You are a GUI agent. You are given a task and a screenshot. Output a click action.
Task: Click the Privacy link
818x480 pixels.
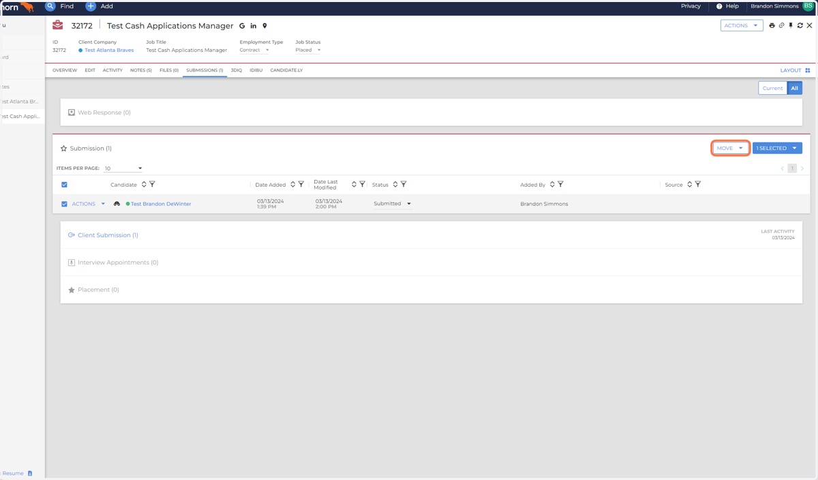691,6
